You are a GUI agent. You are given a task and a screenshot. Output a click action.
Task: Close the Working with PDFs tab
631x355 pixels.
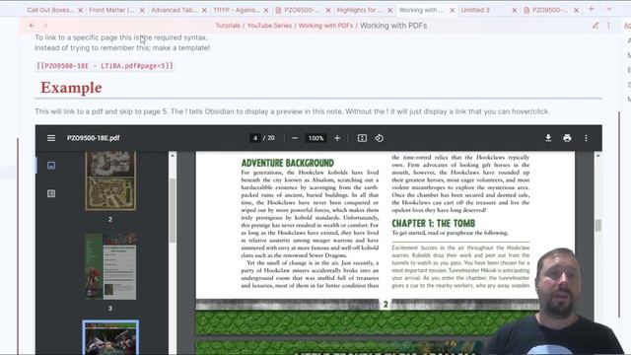[x=452, y=10]
